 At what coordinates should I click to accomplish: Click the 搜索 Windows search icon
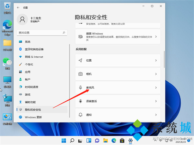click(80, 37)
